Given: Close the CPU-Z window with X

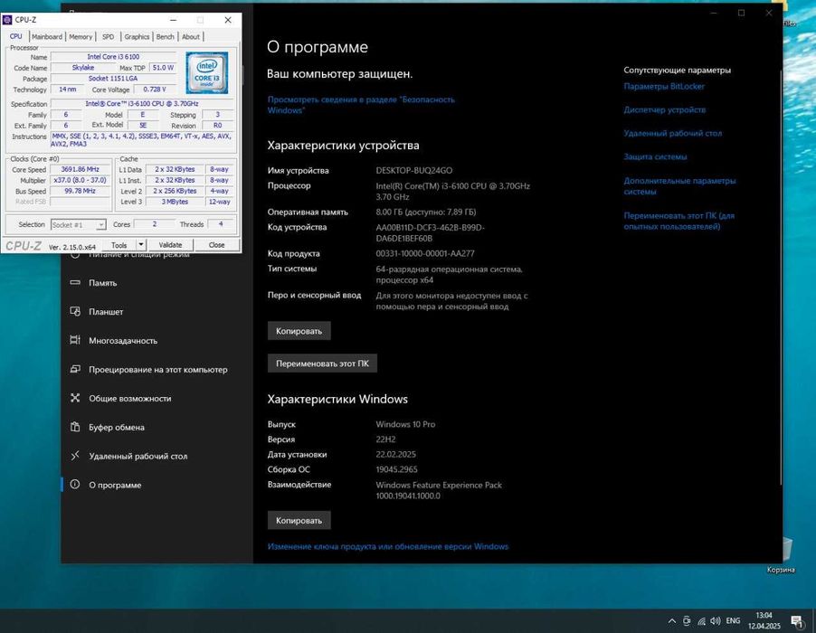Looking at the screenshot, I should pyautogui.click(x=228, y=20).
